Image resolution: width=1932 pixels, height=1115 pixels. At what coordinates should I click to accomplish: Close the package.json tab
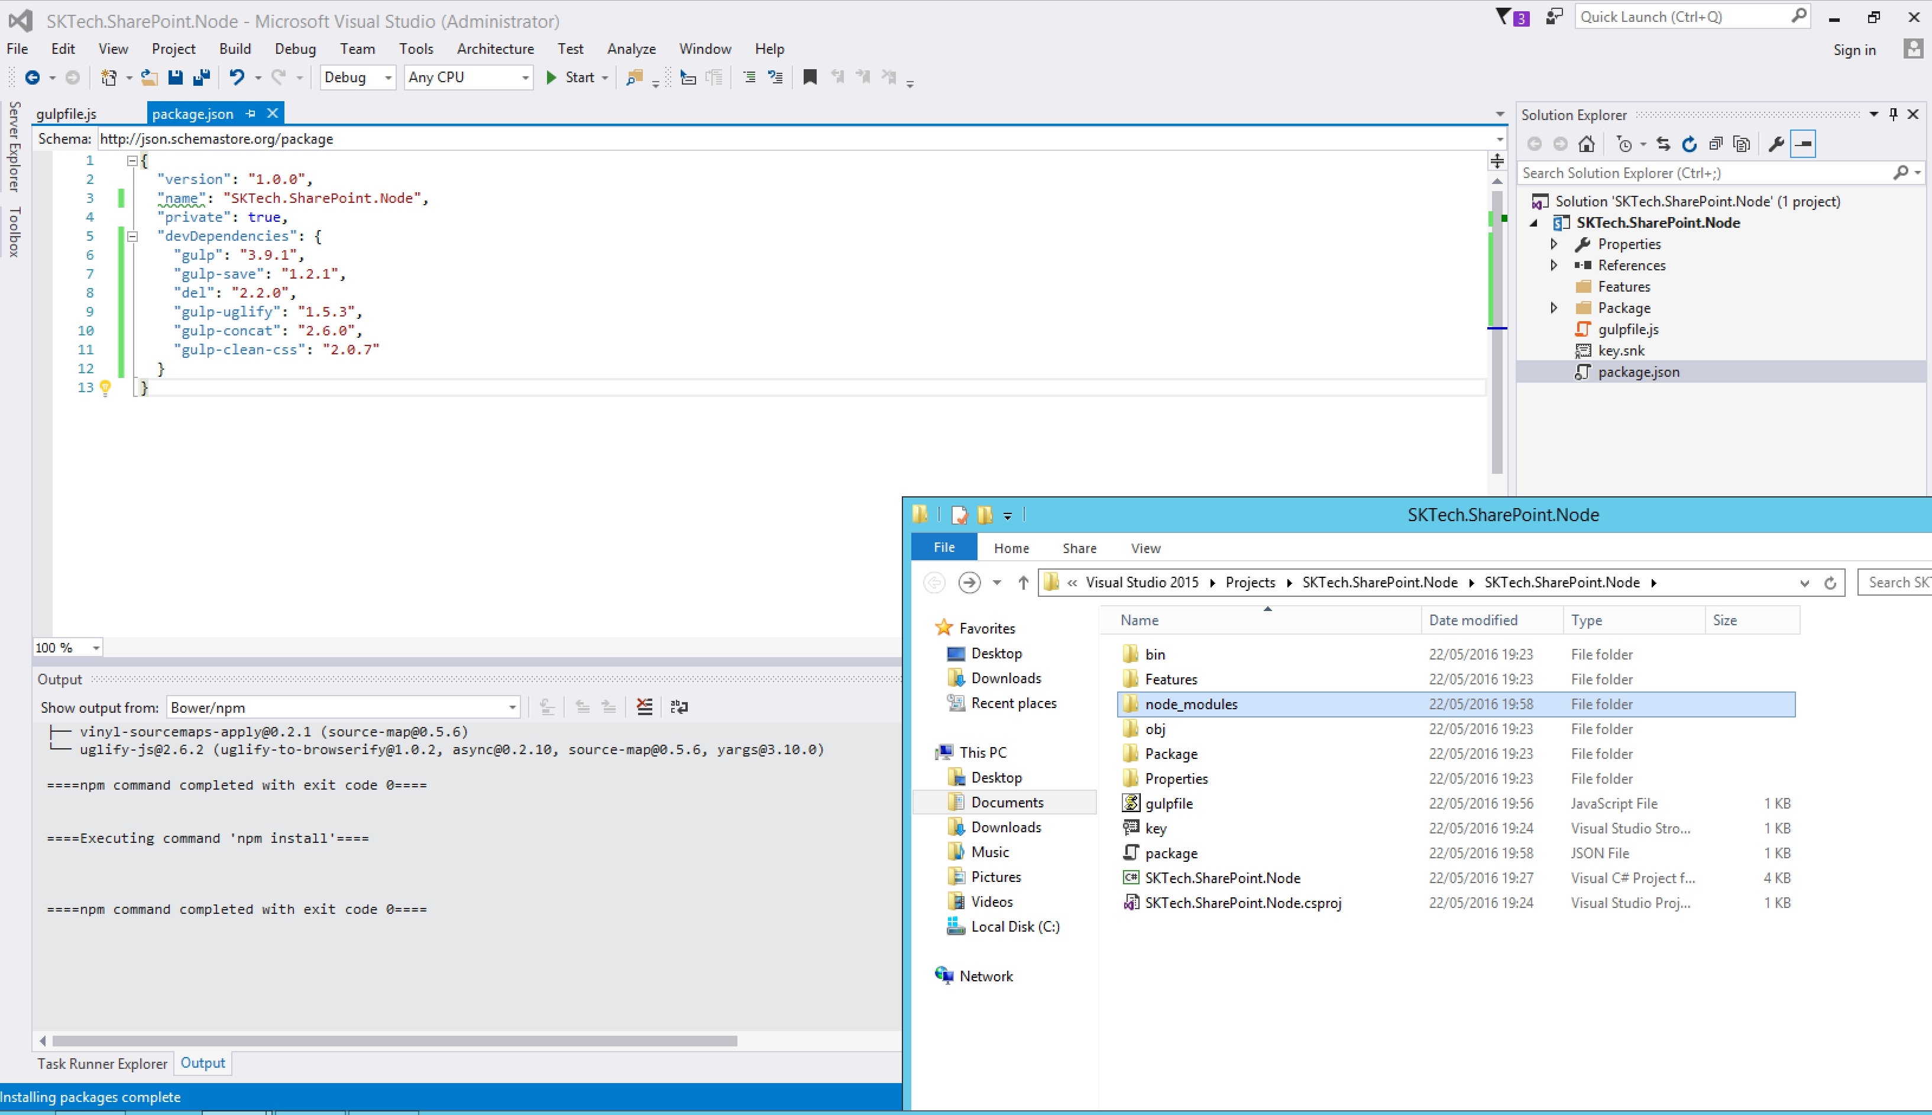273,114
